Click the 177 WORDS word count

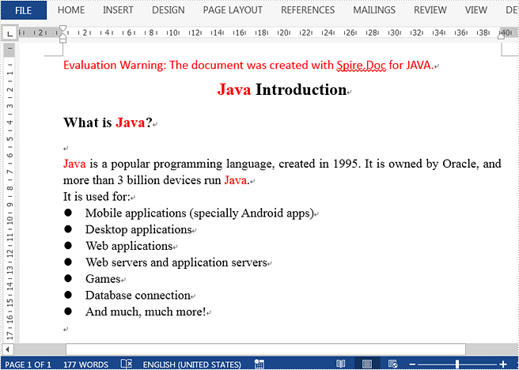[x=85, y=364]
